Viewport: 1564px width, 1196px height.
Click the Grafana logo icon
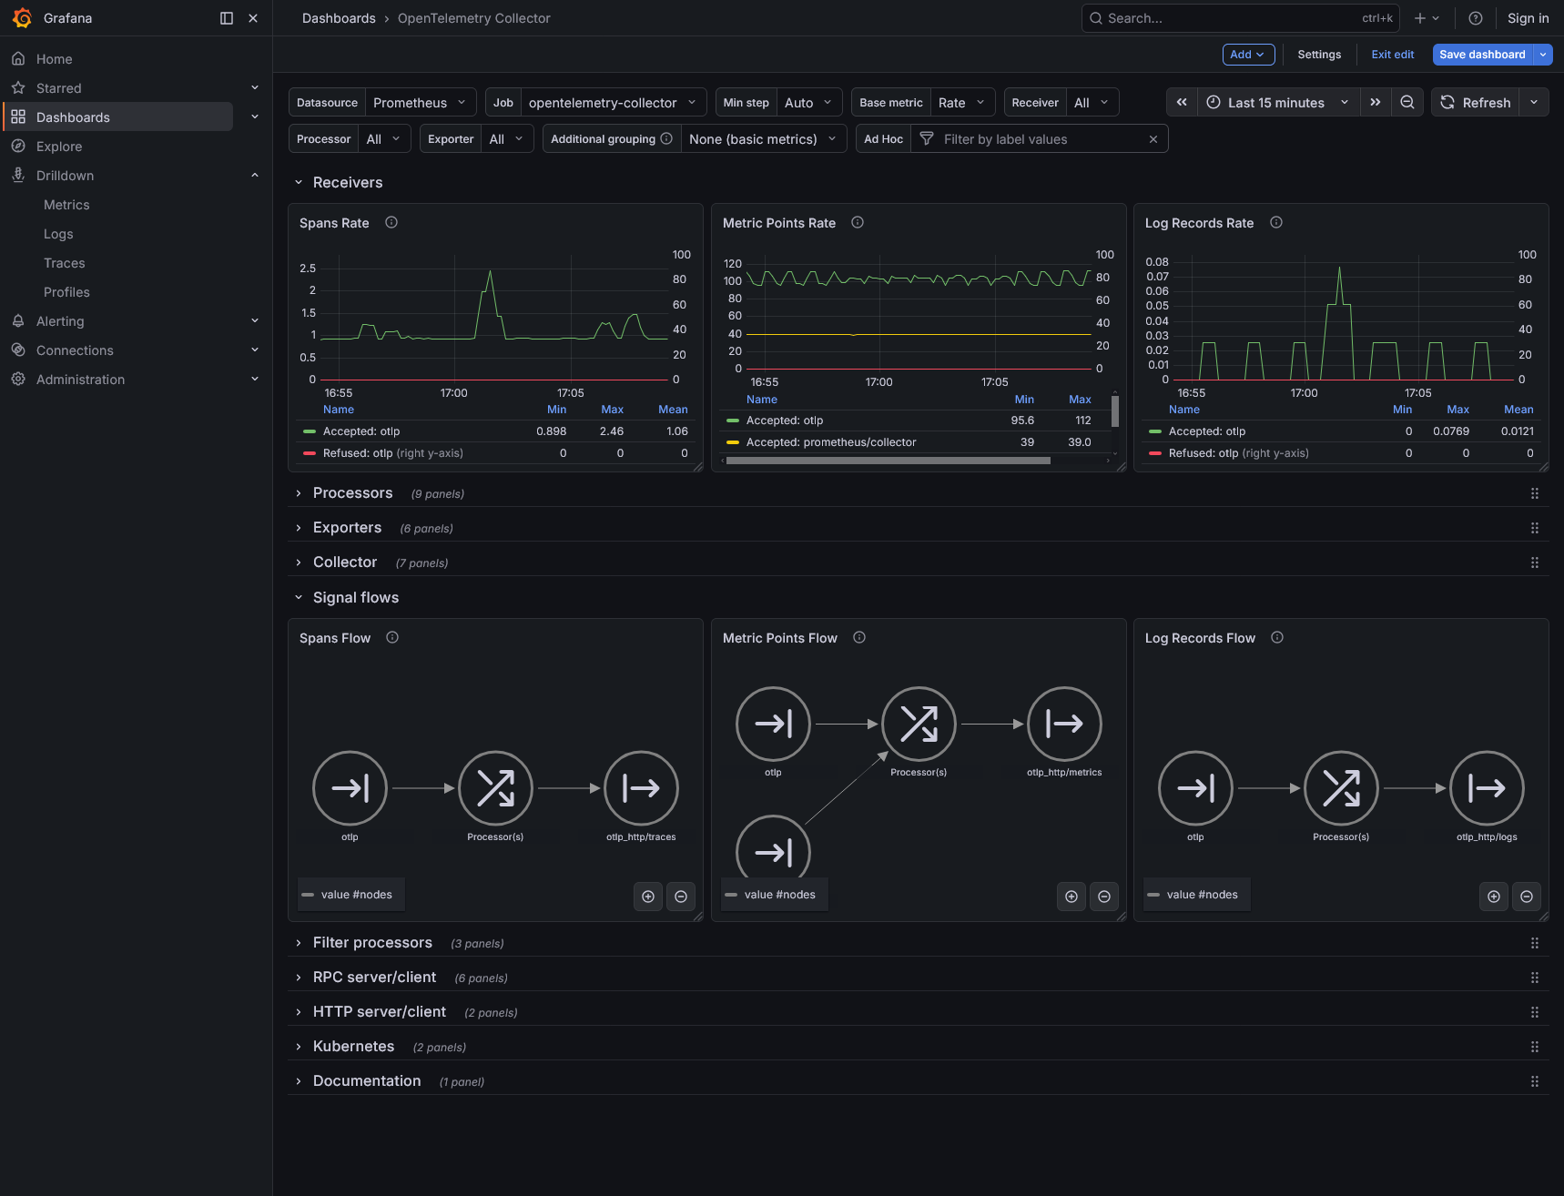pyautogui.click(x=22, y=18)
